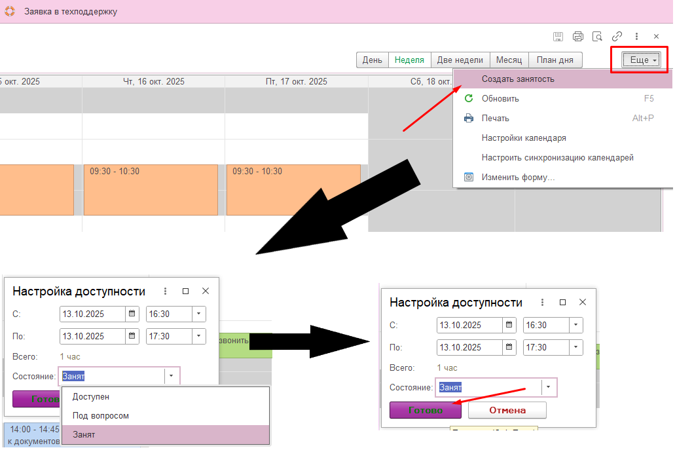Switch calendar view to Месяц
The width and height of the screenshot is (675, 450).
509,60
